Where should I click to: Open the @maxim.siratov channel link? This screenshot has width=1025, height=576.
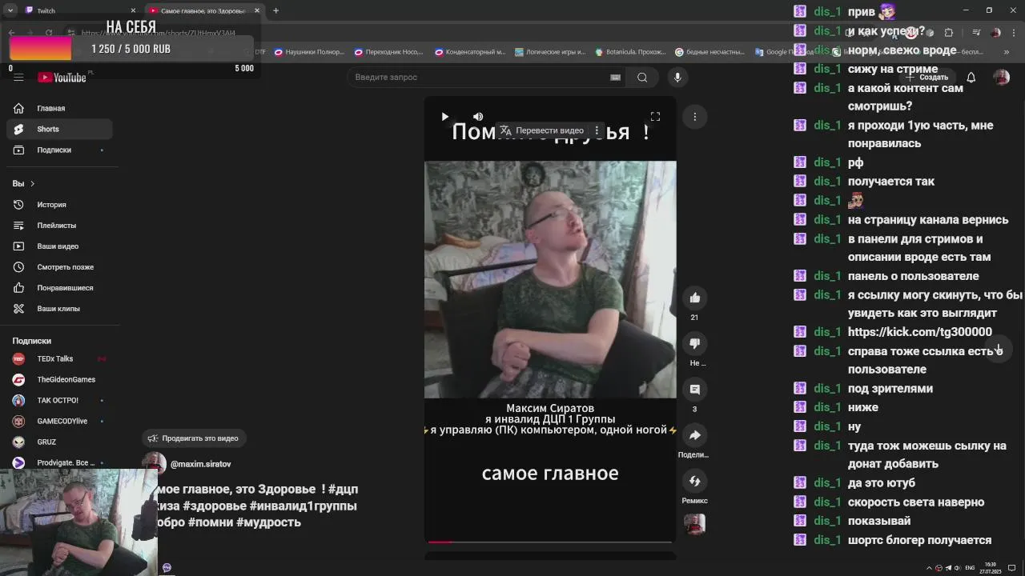[x=200, y=464]
